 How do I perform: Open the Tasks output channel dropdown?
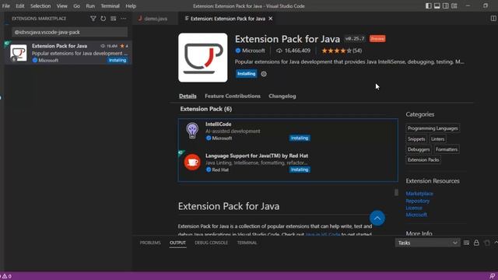coord(427,243)
